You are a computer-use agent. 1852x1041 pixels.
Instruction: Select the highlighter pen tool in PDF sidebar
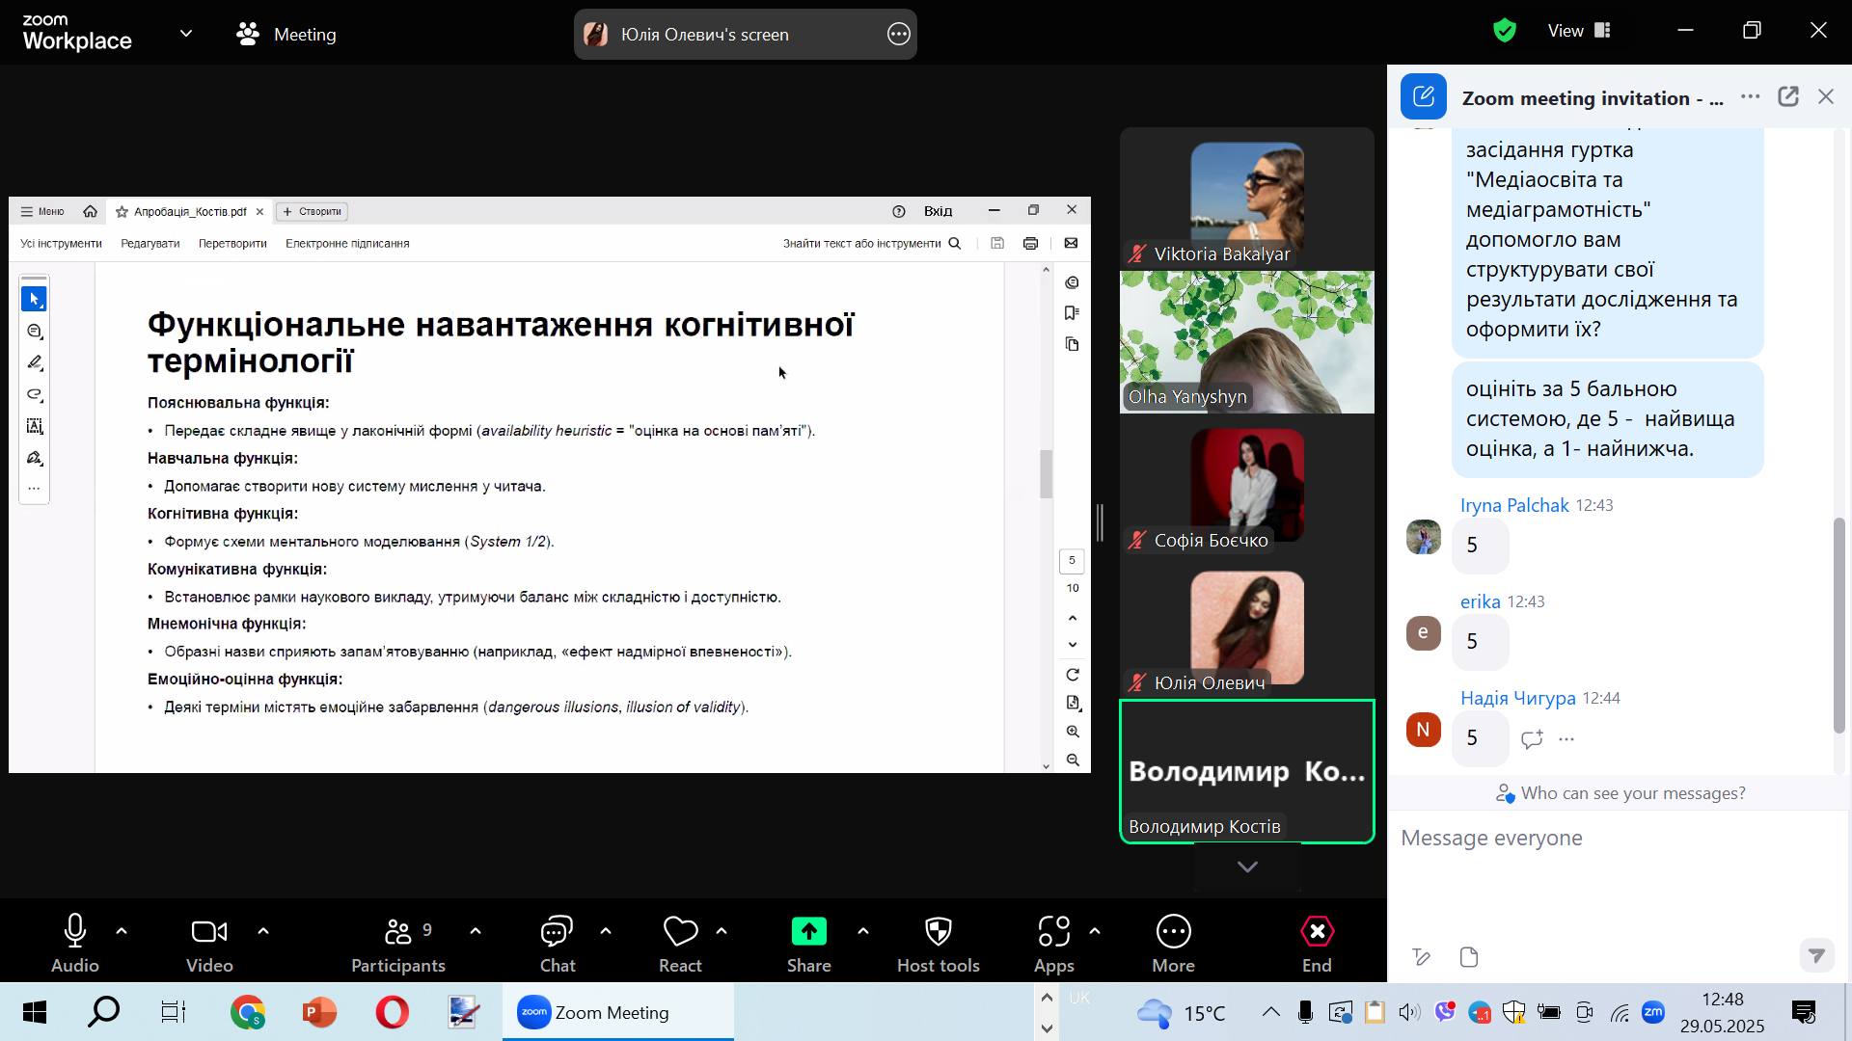coord(35,362)
